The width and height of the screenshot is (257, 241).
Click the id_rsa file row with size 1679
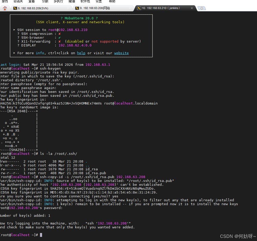[49, 169]
